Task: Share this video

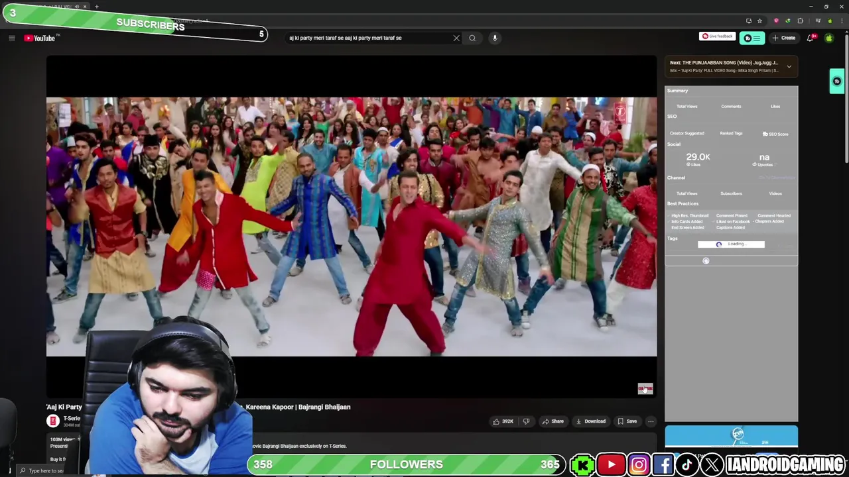Action: click(x=553, y=421)
